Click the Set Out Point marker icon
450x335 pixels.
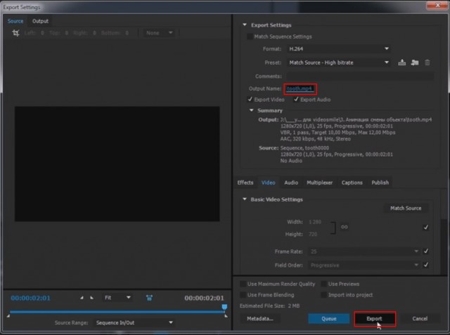[93, 298]
